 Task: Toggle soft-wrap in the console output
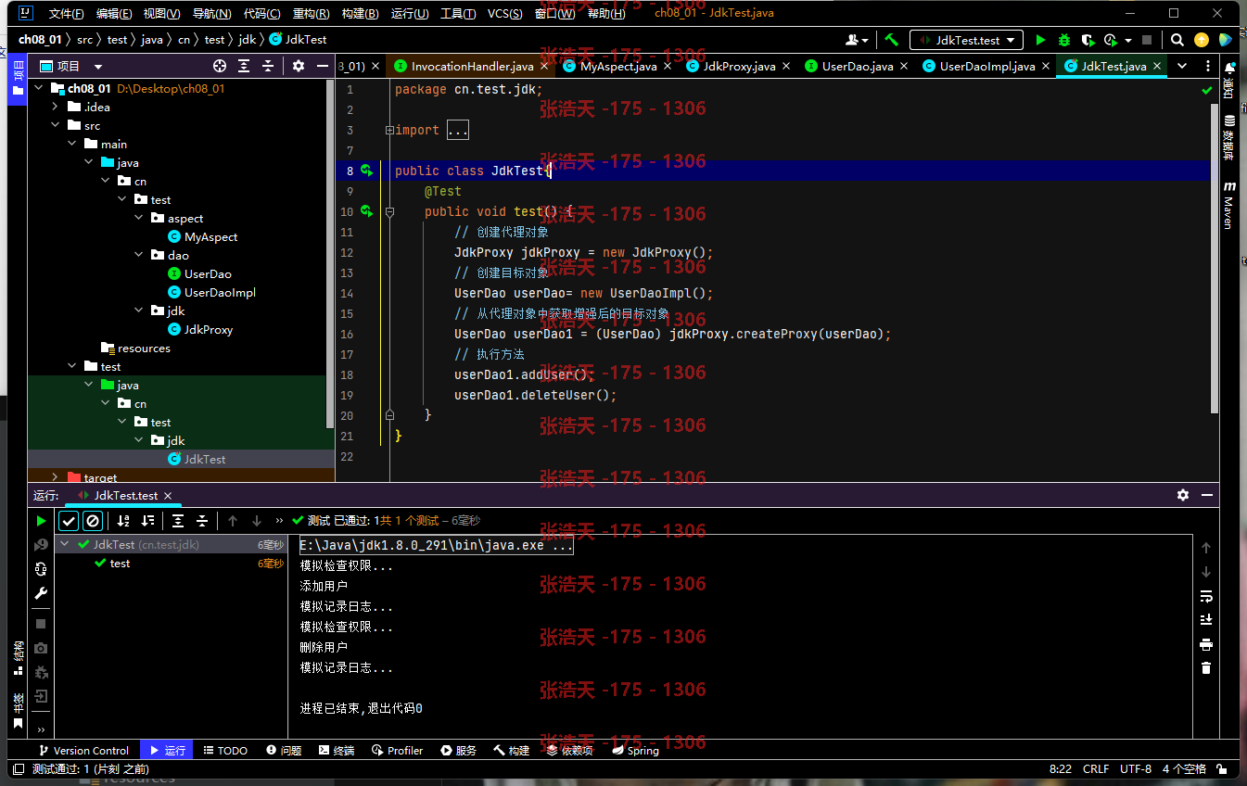[x=1206, y=596]
